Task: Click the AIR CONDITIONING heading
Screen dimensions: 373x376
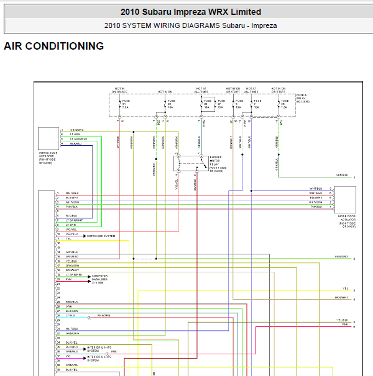Action: click(x=54, y=46)
